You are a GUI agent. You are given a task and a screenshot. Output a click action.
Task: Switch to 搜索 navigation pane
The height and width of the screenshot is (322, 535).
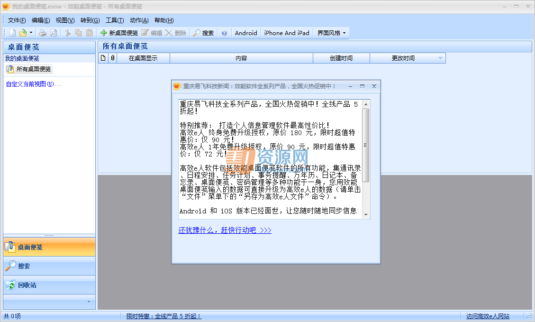[x=49, y=266]
